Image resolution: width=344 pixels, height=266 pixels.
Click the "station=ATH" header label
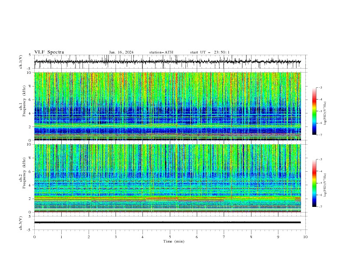pyautogui.click(x=161, y=52)
